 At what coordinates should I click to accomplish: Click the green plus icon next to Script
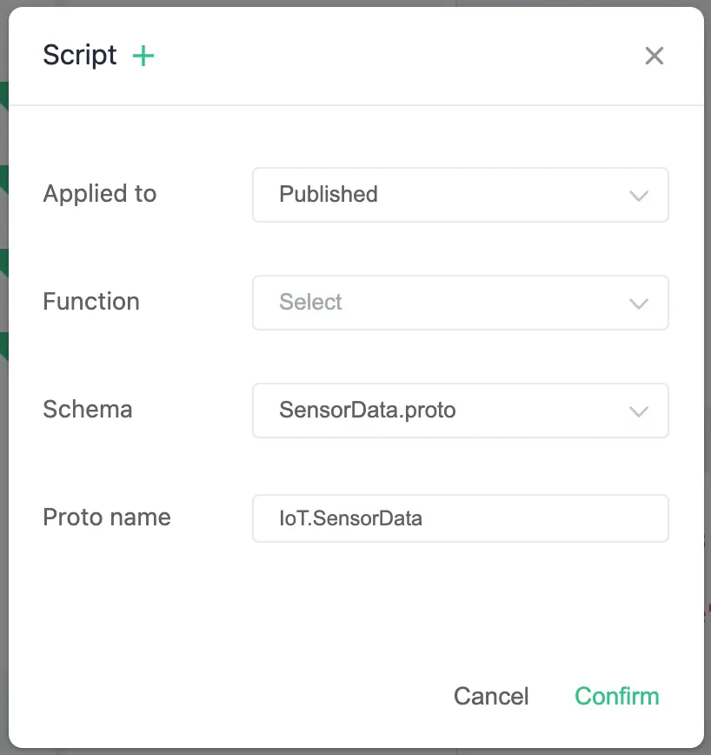(143, 55)
